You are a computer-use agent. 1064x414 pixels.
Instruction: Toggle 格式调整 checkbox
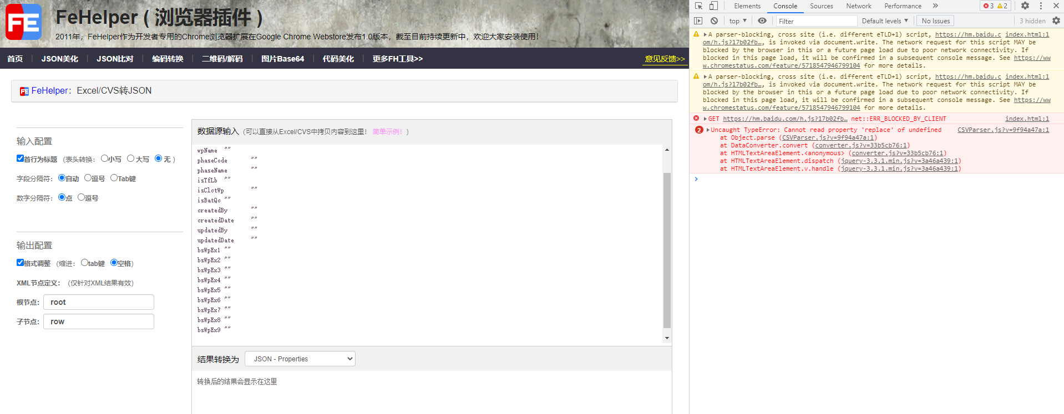pyautogui.click(x=20, y=263)
